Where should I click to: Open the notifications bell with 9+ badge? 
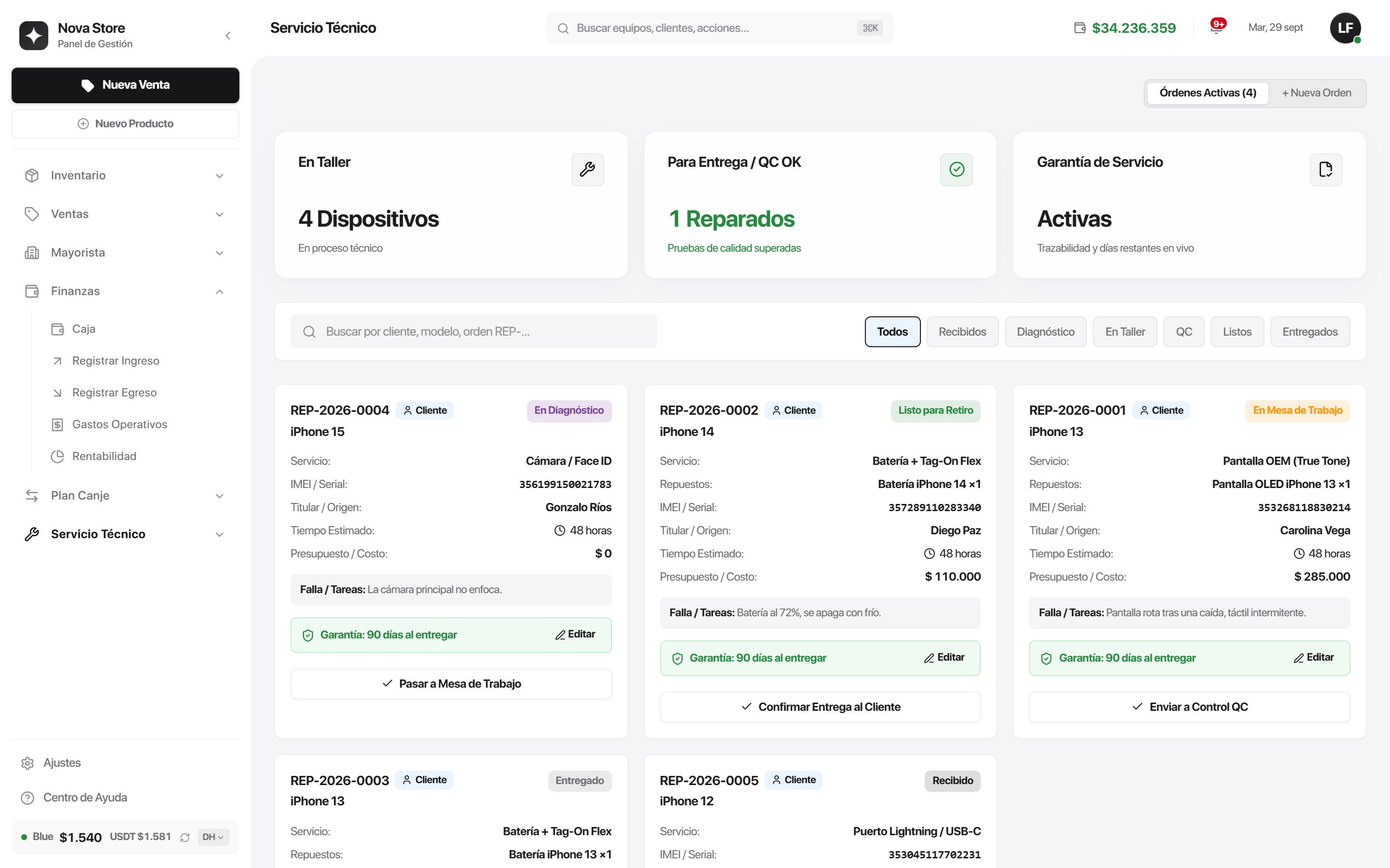(x=1217, y=27)
